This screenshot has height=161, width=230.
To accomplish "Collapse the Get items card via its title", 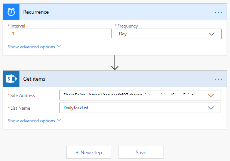I will pyautogui.click(x=34, y=79).
